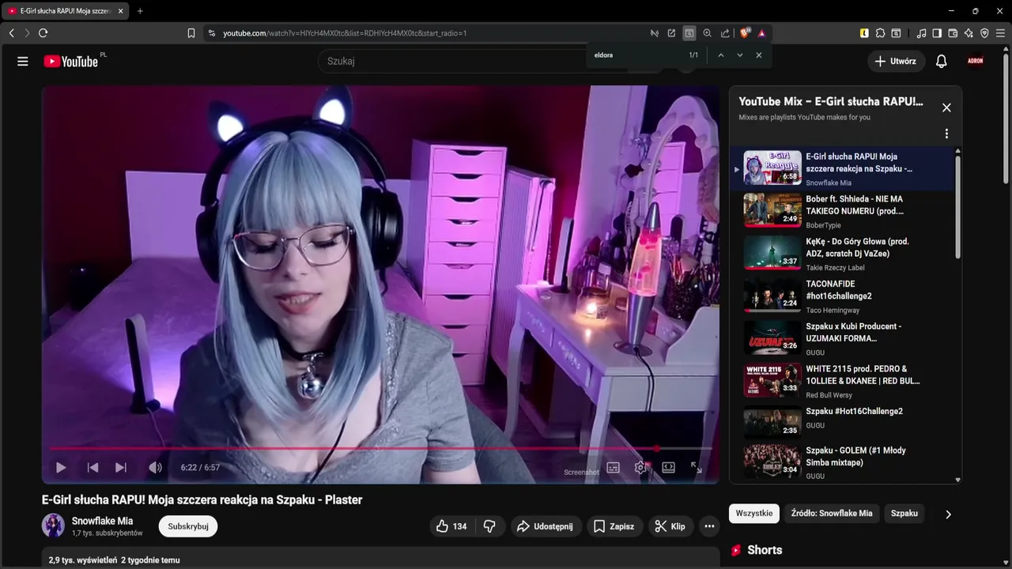Viewport: 1012px width, 569px height.
Task: Close the E-Girl słucha RAPU browser tab
Action: click(x=121, y=11)
